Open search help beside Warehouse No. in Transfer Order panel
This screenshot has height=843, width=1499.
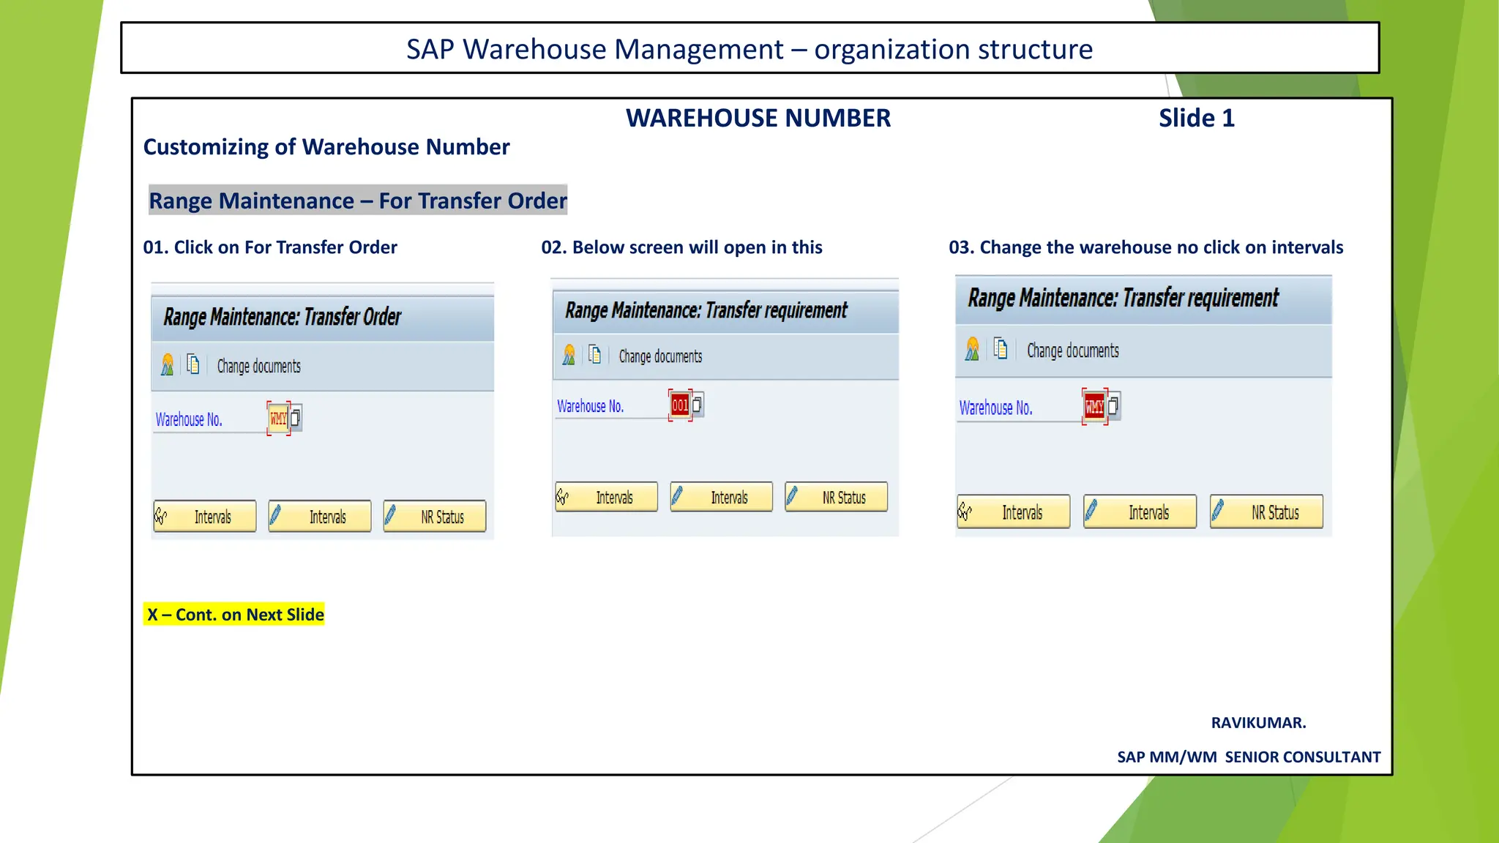[x=296, y=418]
